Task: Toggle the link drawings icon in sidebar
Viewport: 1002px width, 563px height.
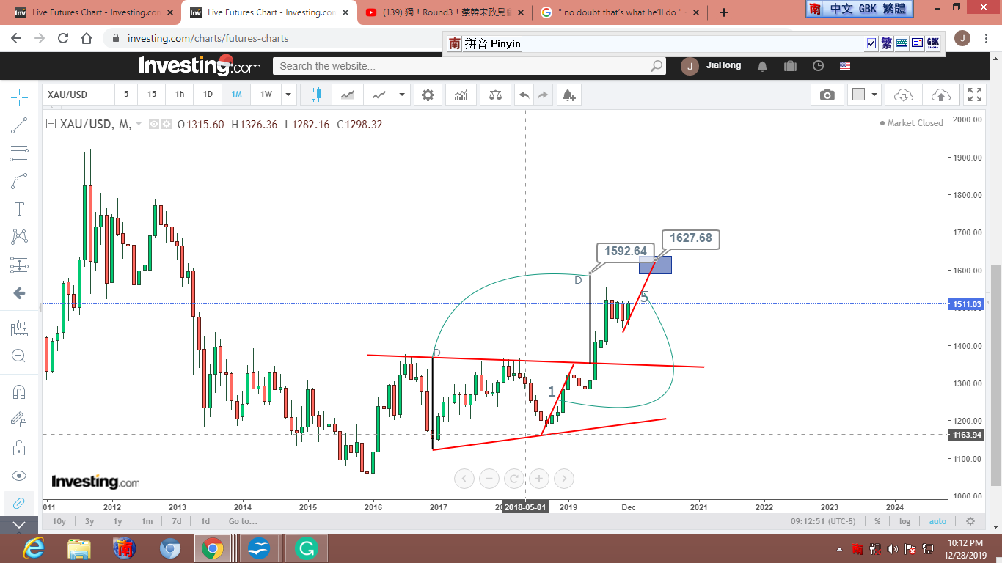Action: point(19,503)
